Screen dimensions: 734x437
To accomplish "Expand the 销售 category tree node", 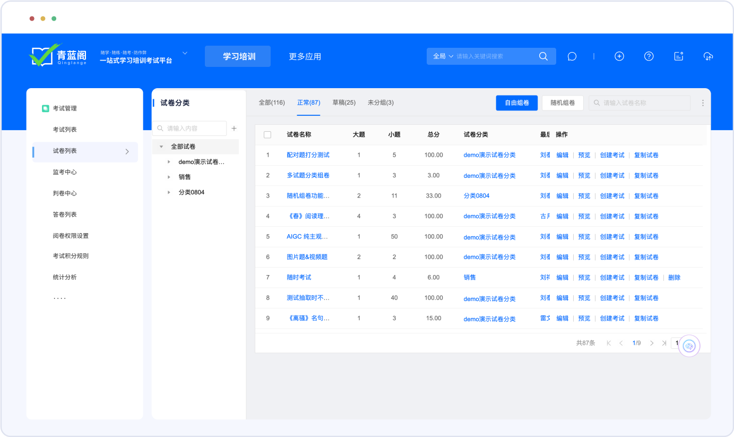I will point(169,177).
